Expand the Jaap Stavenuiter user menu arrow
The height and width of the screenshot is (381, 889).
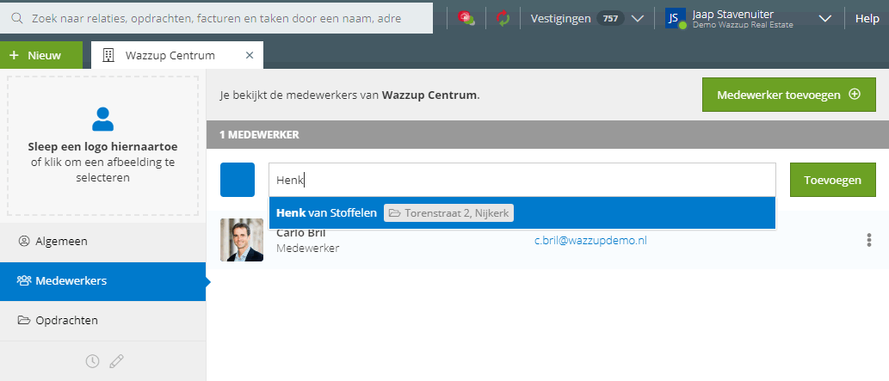(x=825, y=19)
